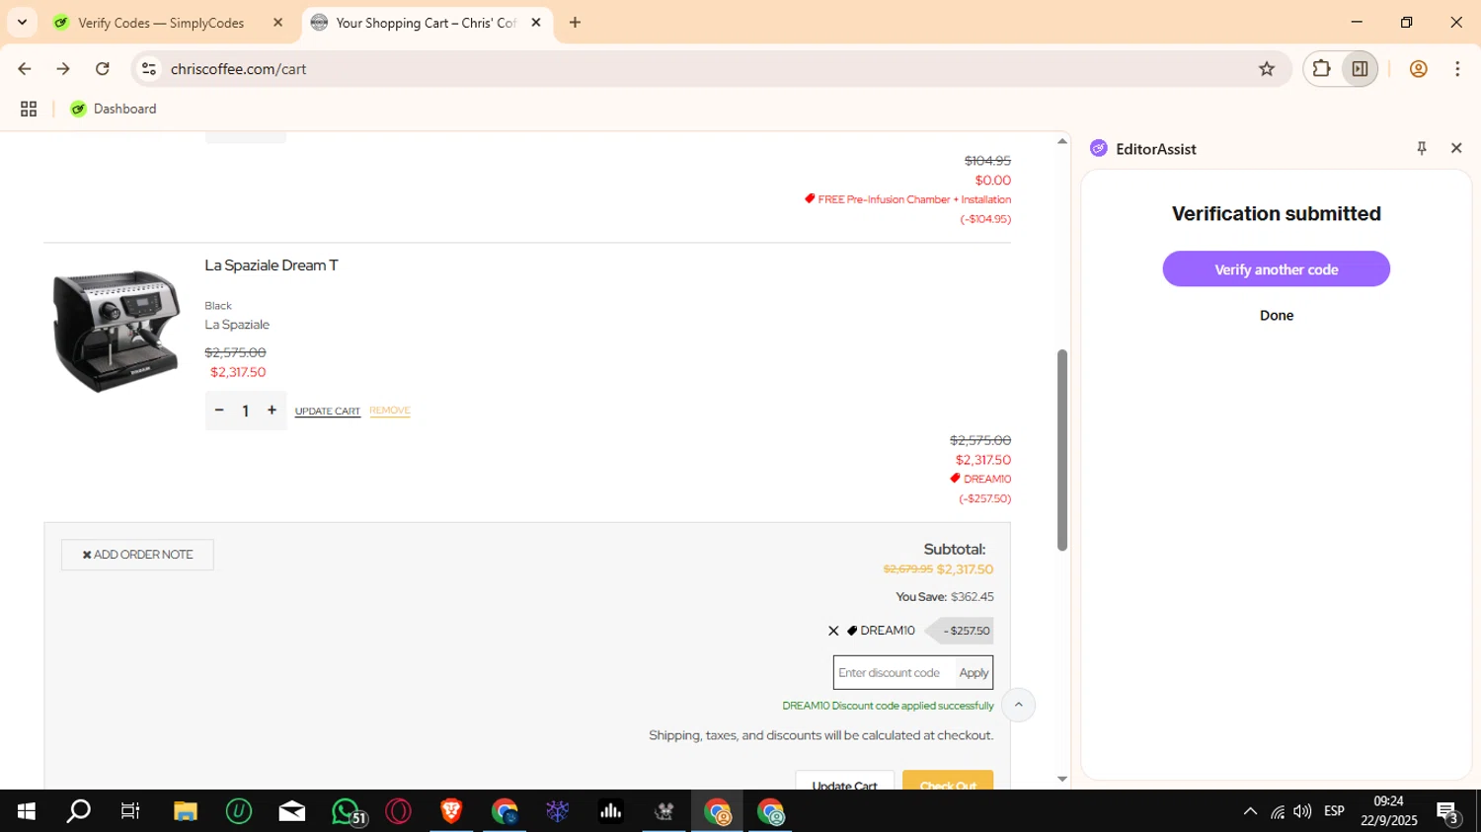Screen dimensions: 1481x832
Task: Click page scrollbar down arrow
Action: [1062, 779]
